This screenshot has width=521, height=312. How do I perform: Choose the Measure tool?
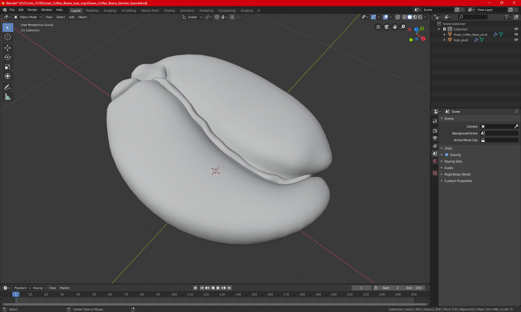tap(8, 97)
